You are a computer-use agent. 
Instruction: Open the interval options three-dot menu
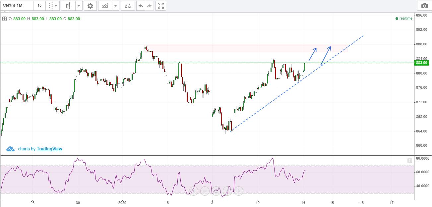(x=49, y=6)
